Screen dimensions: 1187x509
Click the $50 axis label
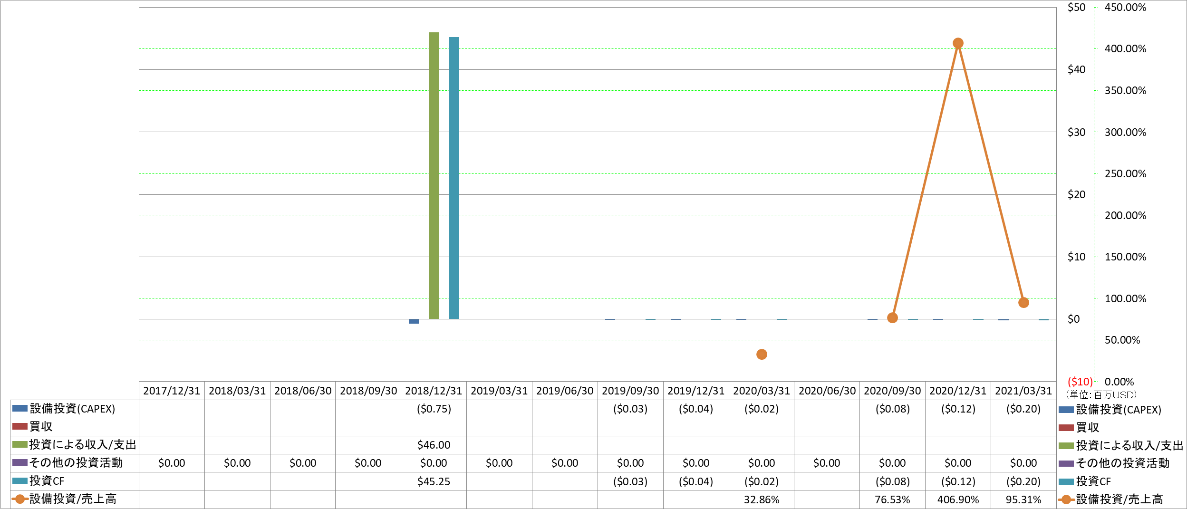pyautogui.click(x=1077, y=7)
